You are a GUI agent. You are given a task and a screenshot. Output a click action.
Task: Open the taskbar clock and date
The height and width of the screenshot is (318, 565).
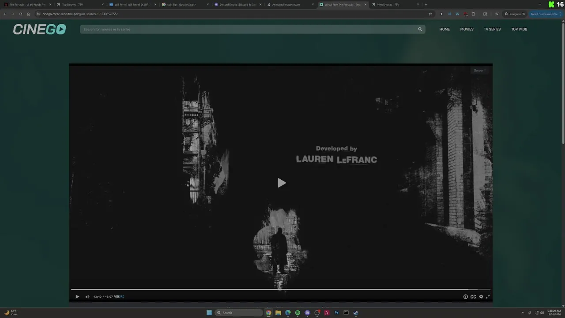pos(554,313)
